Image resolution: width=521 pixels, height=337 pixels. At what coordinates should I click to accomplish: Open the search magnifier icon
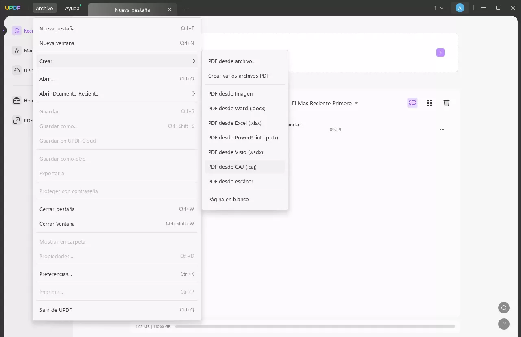pyautogui.click(x=504, y=308)
